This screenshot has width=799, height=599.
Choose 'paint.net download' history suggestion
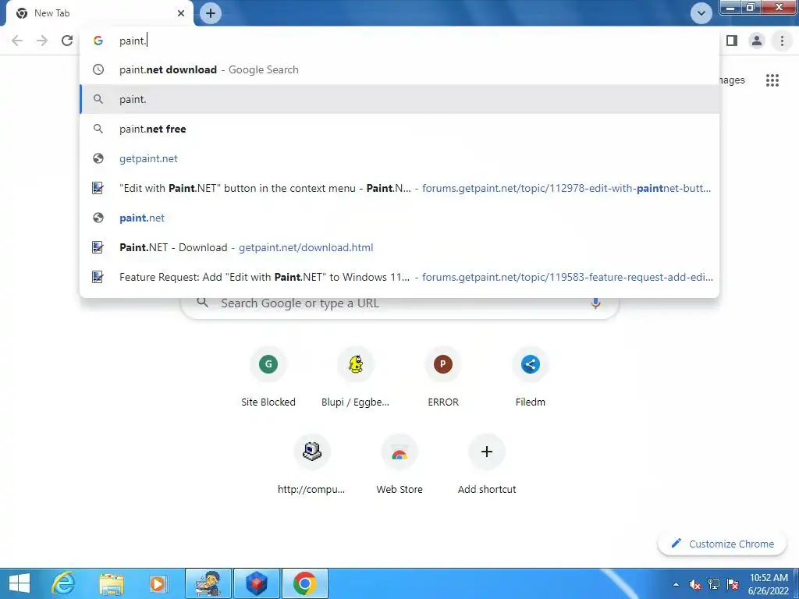(399, 69)
